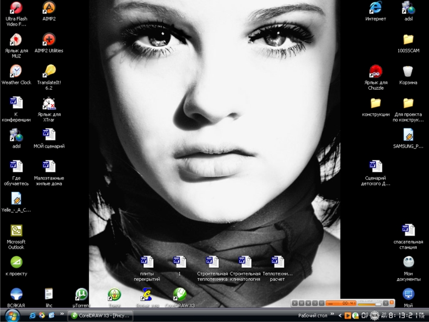Open the Интернет Explorer icon
Image resolution: width=429 pixels, height=322 pixels.
(x=376, y=11)
